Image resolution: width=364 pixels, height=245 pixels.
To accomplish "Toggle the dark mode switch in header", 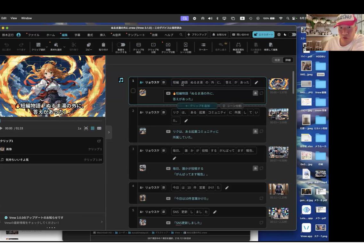I will 292,35.
